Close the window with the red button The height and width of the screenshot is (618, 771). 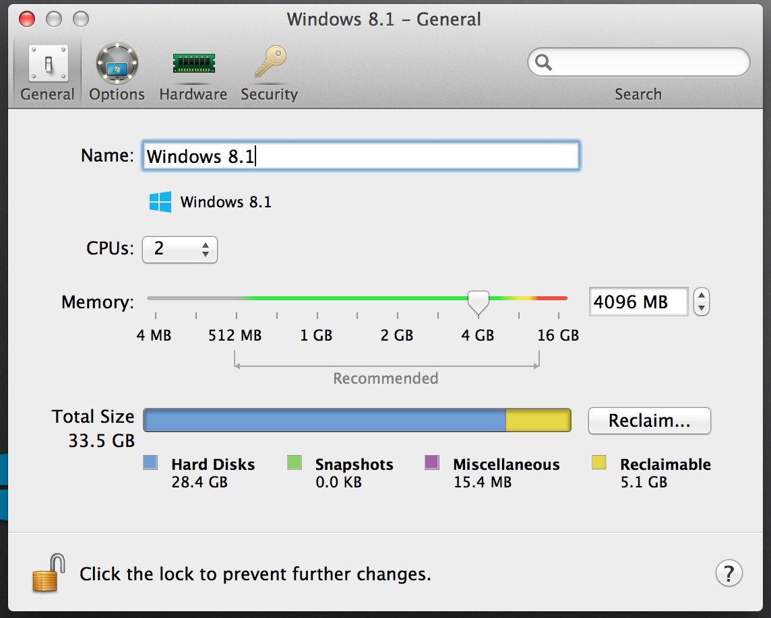point(27,19)
